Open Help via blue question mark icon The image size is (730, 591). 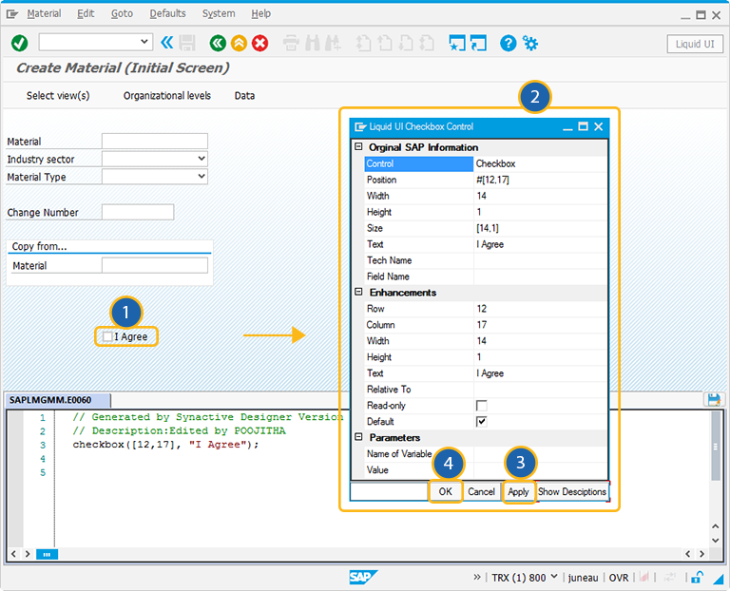click(508, 44)
